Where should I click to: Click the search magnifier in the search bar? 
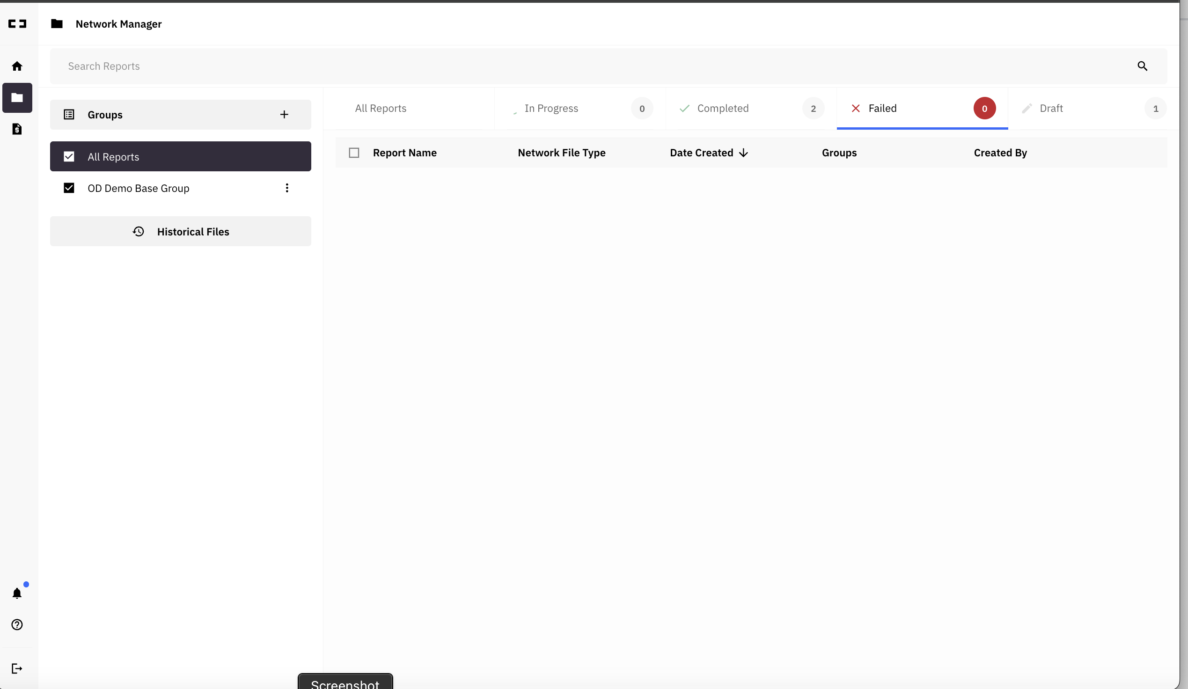pos(1142,66)
